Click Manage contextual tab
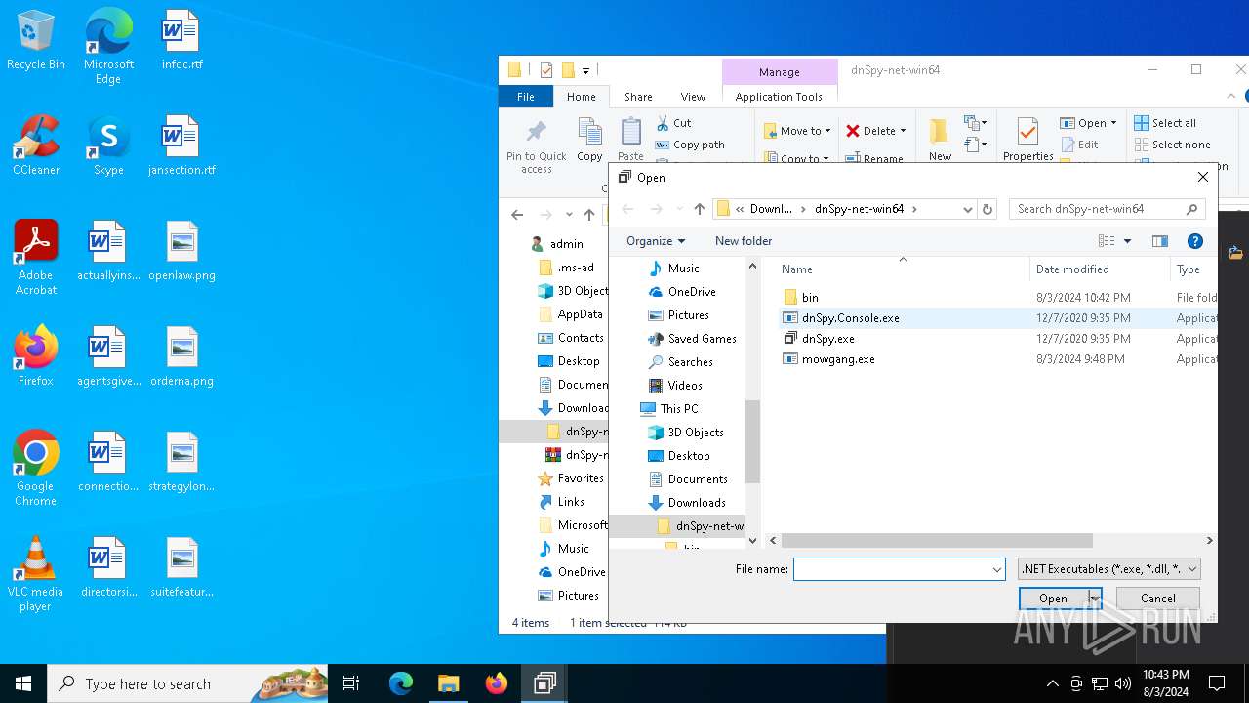1249x703 pixels. point(780,72)
